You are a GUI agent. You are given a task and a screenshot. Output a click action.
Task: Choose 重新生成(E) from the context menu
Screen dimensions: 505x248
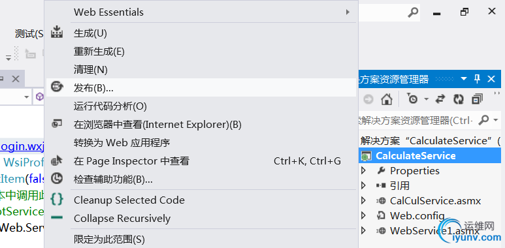click(201, 52)
